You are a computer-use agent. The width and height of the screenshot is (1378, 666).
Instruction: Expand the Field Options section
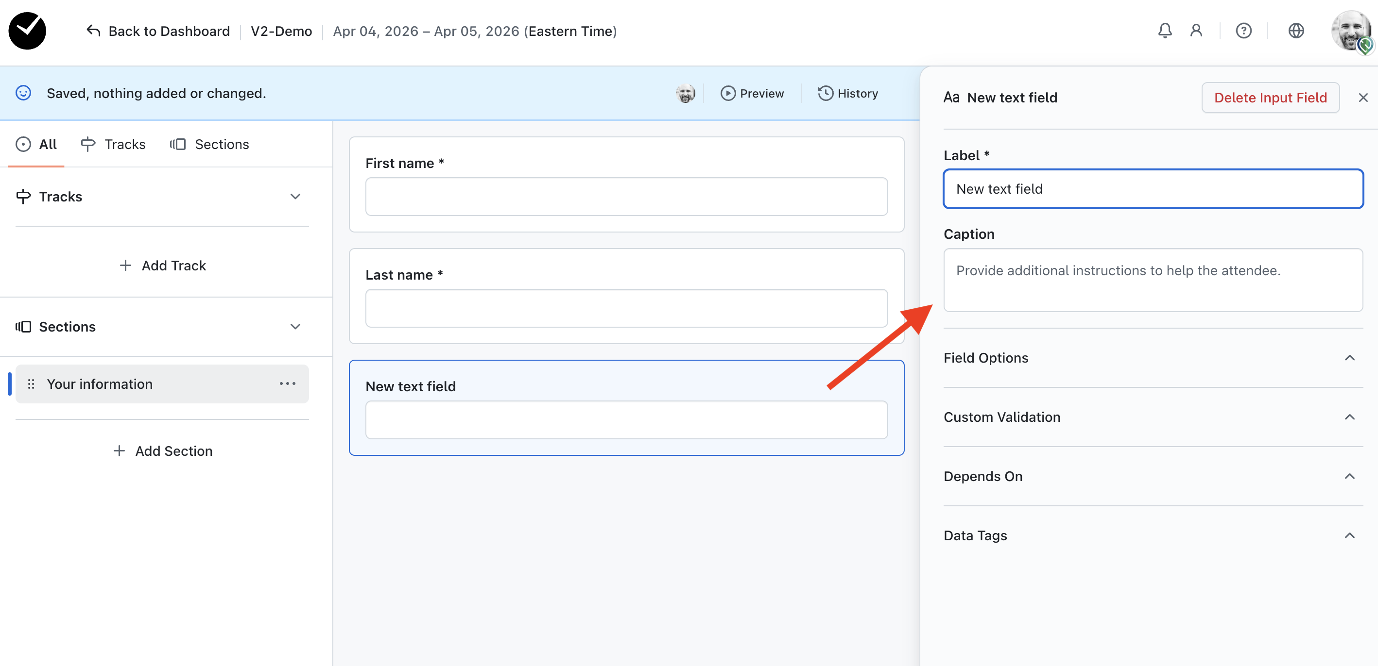(1349, 358)
